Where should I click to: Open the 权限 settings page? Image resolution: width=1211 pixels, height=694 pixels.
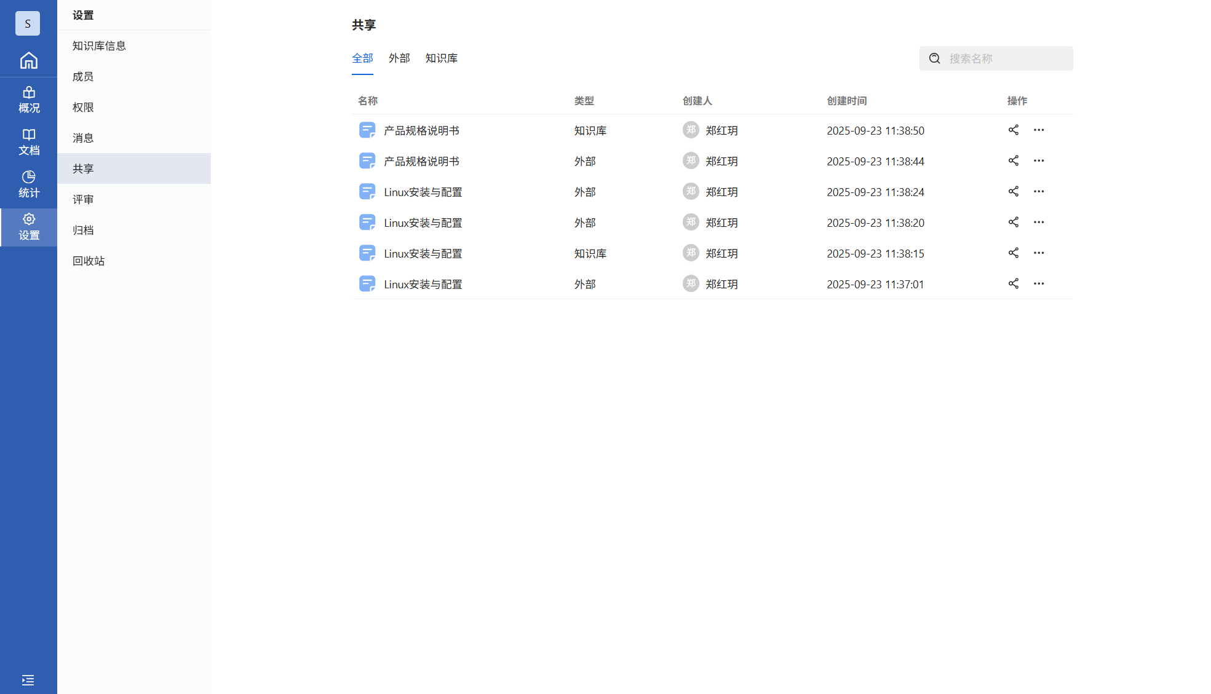[x=83, y=107]
